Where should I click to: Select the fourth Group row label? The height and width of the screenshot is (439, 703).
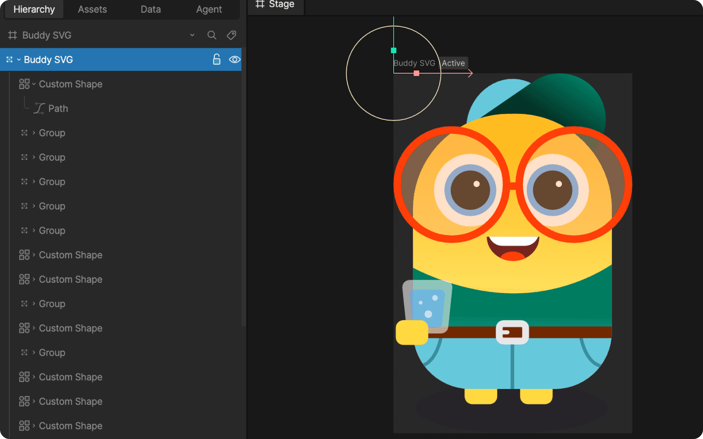[52, 206]
